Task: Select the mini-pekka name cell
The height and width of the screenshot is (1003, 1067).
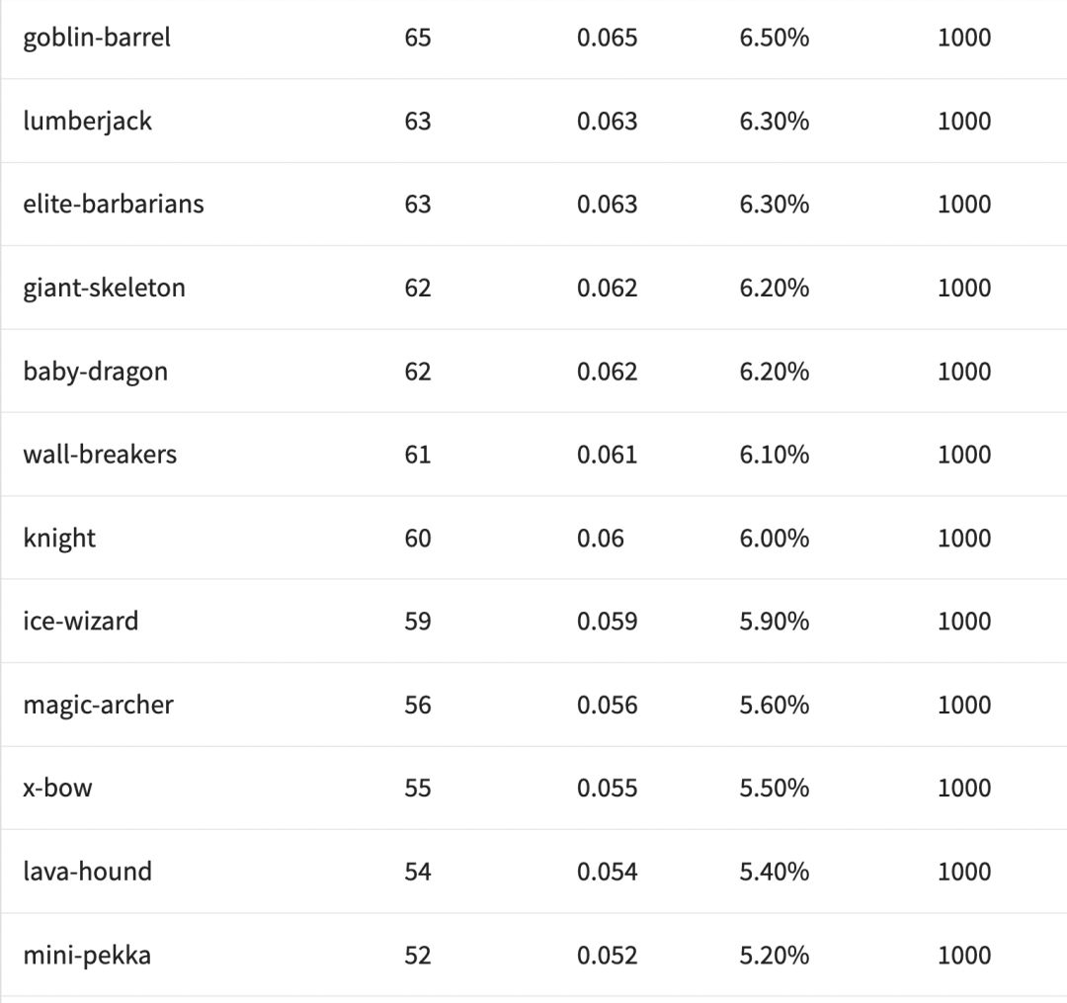Action: [x=87, y=955]
